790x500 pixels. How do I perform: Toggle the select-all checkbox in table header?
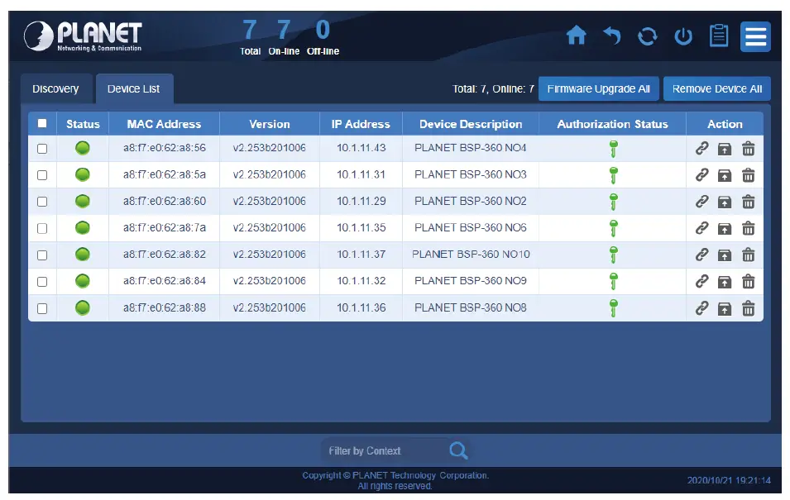pyautogui.click(x=42, y=123)
